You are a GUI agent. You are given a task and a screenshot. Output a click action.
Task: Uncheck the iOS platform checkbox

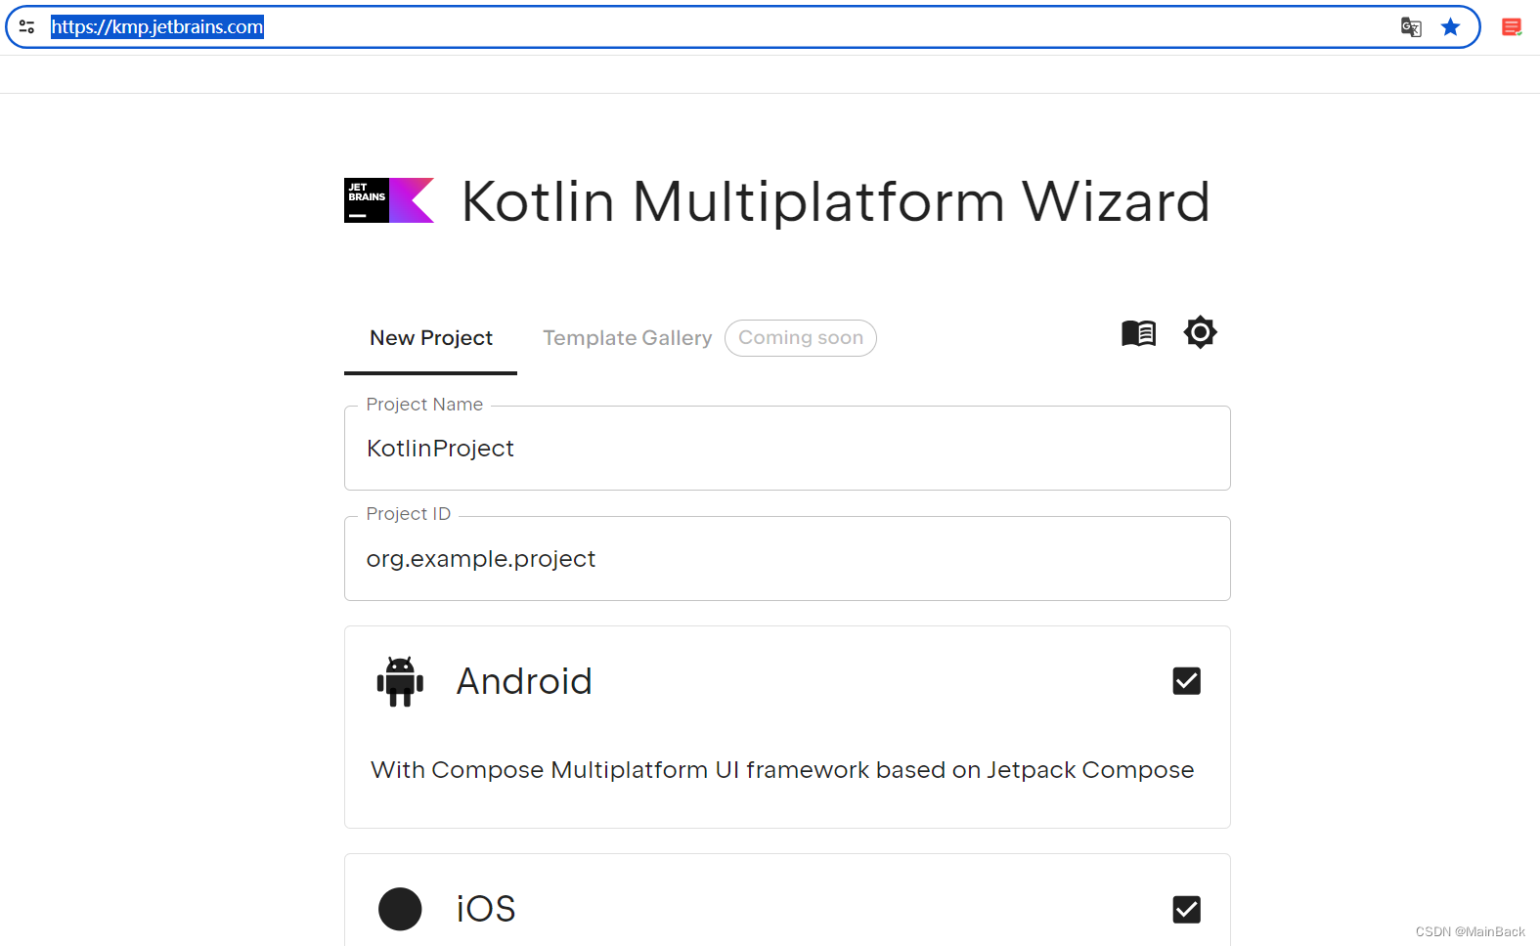pyautogui.click(x=1186, y=910)
